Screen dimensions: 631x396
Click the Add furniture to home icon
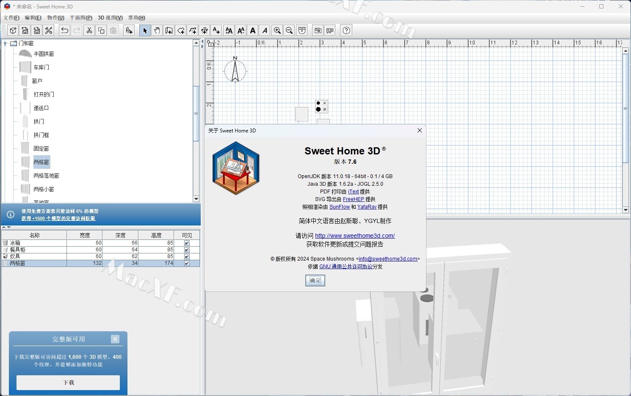click(129, 30)
